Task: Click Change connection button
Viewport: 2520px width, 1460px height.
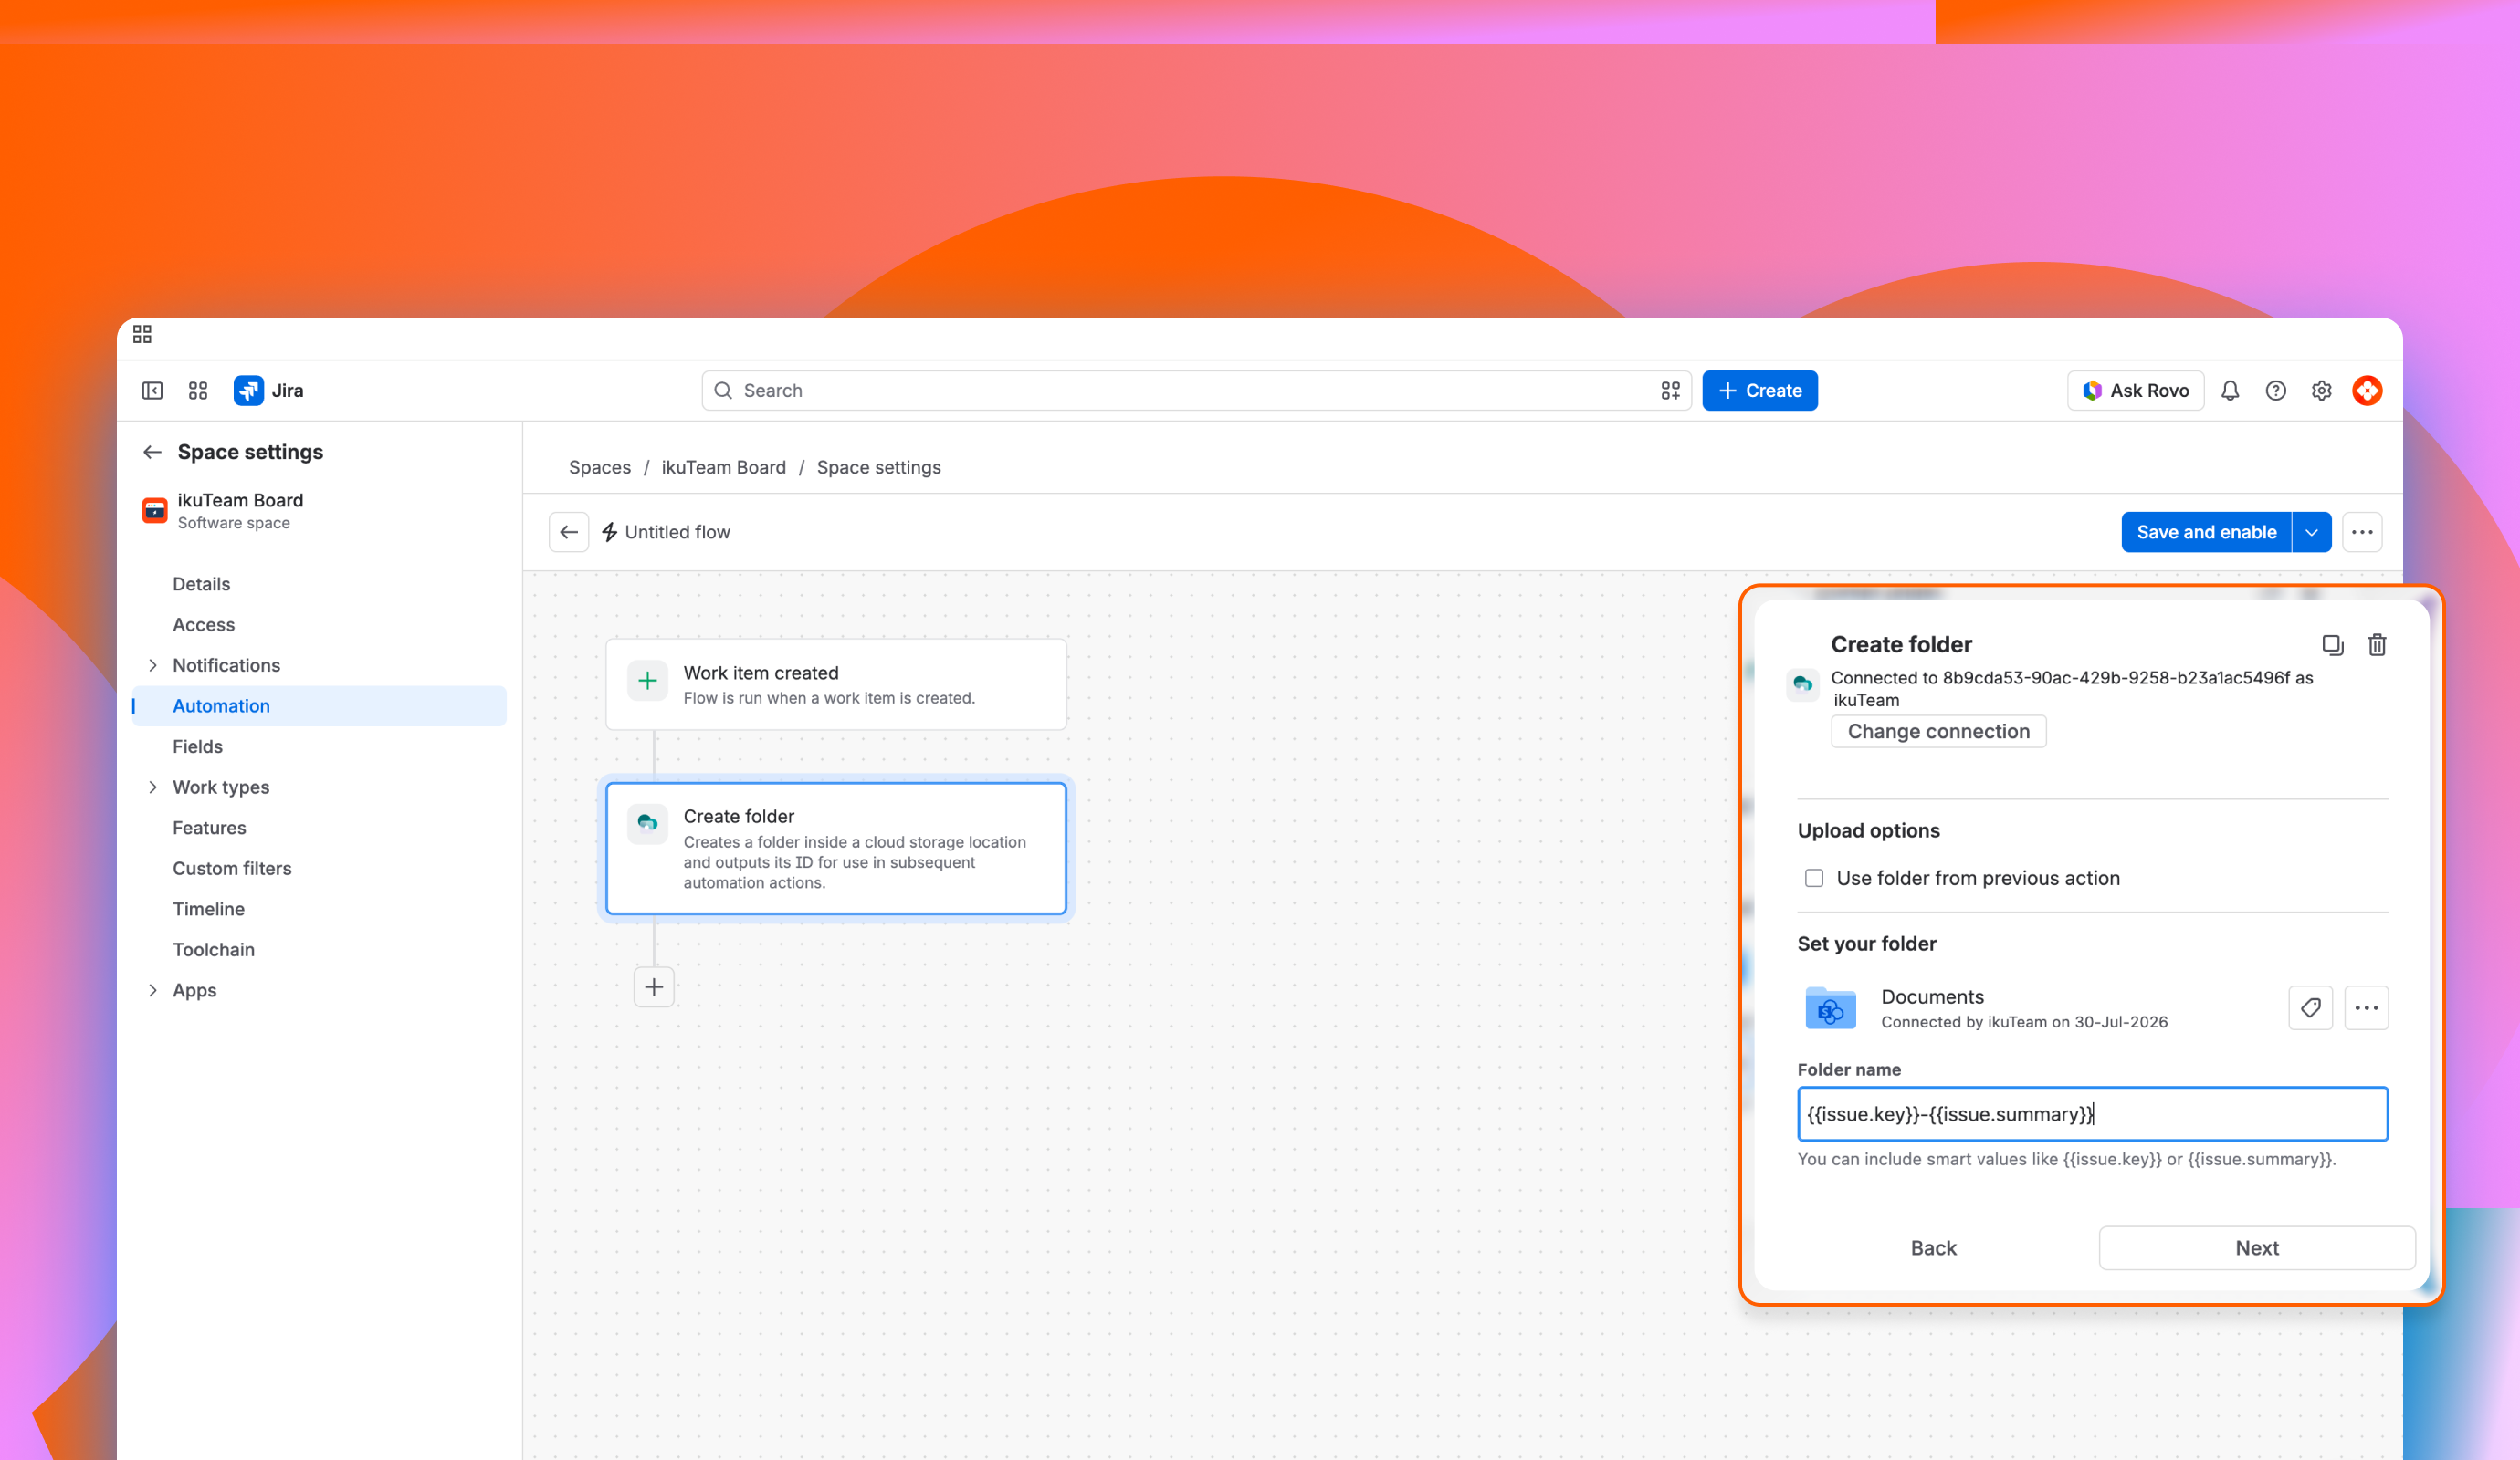Action: (1938, 732)
